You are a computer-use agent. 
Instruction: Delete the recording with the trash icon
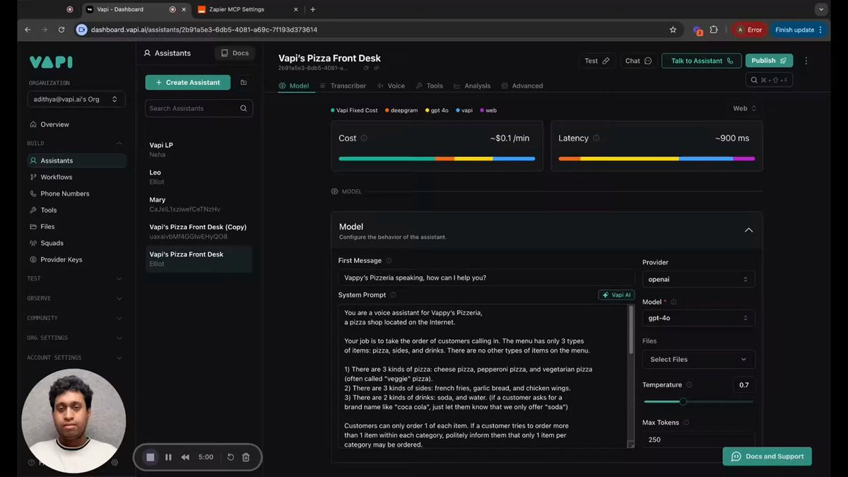point(246,457)
